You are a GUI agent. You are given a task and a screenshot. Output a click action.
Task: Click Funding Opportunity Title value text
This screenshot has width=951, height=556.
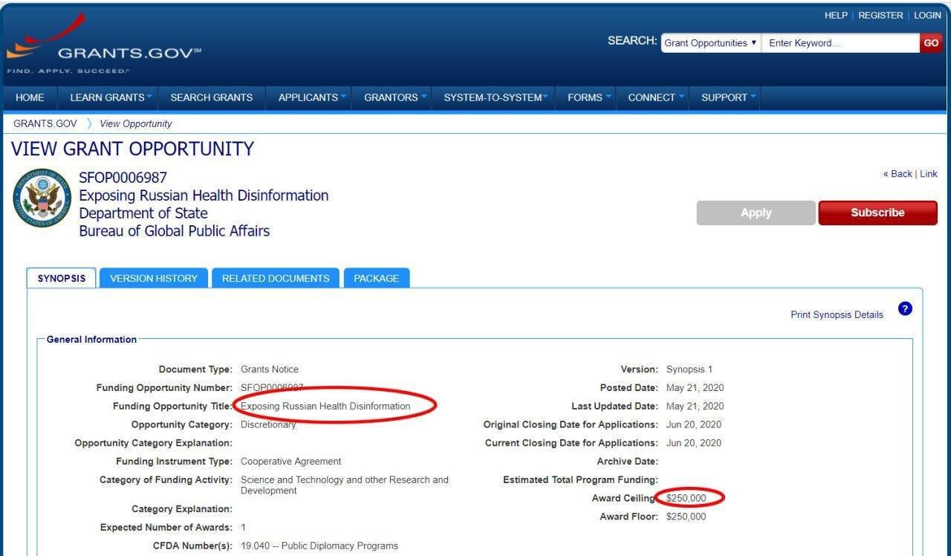(325, 407)
